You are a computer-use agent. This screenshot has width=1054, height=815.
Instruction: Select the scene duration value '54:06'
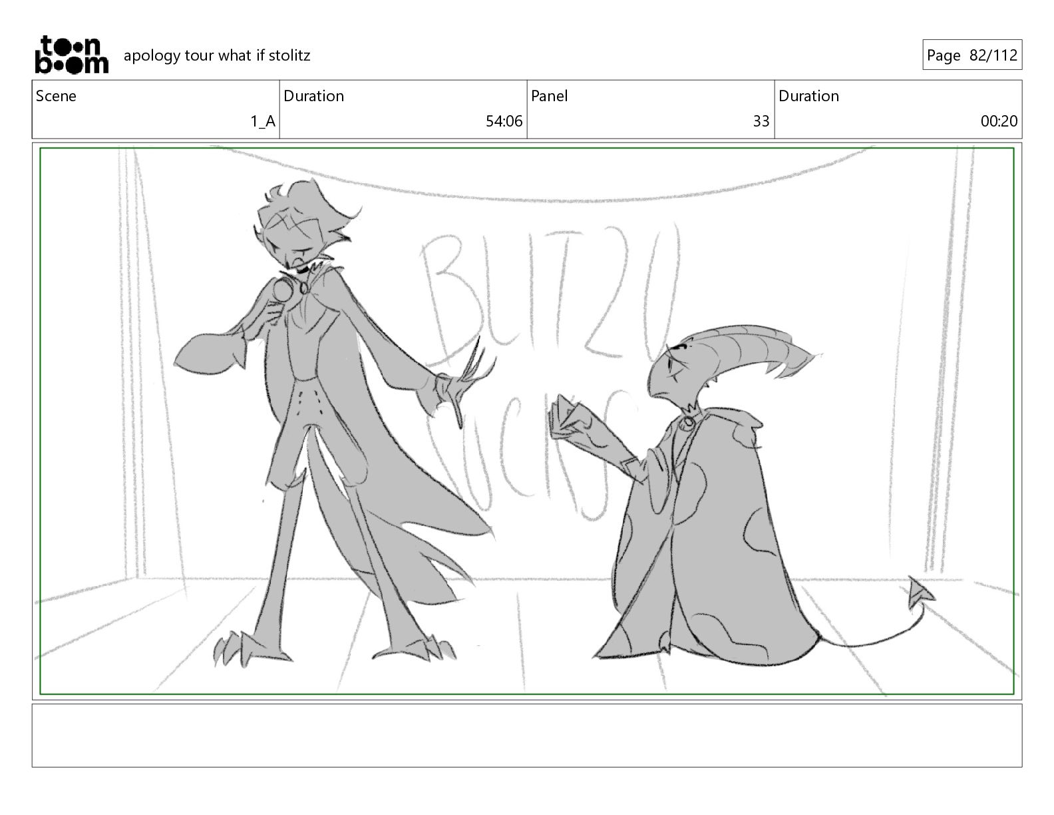[x=504, y=121]
